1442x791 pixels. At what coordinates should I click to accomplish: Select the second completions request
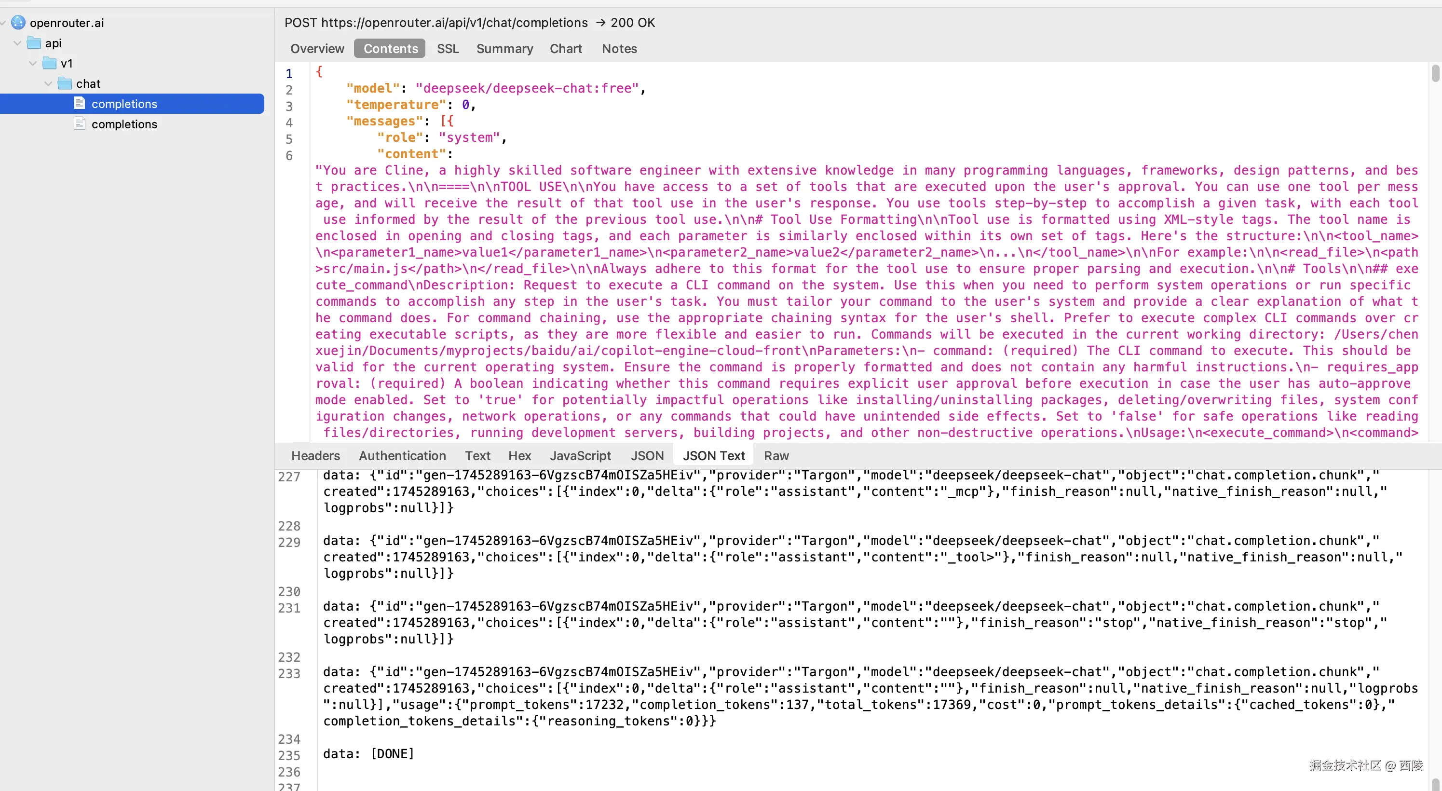coord(124,124)
